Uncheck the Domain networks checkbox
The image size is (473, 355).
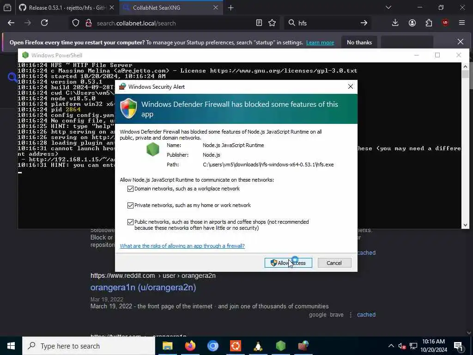(130, 189)
